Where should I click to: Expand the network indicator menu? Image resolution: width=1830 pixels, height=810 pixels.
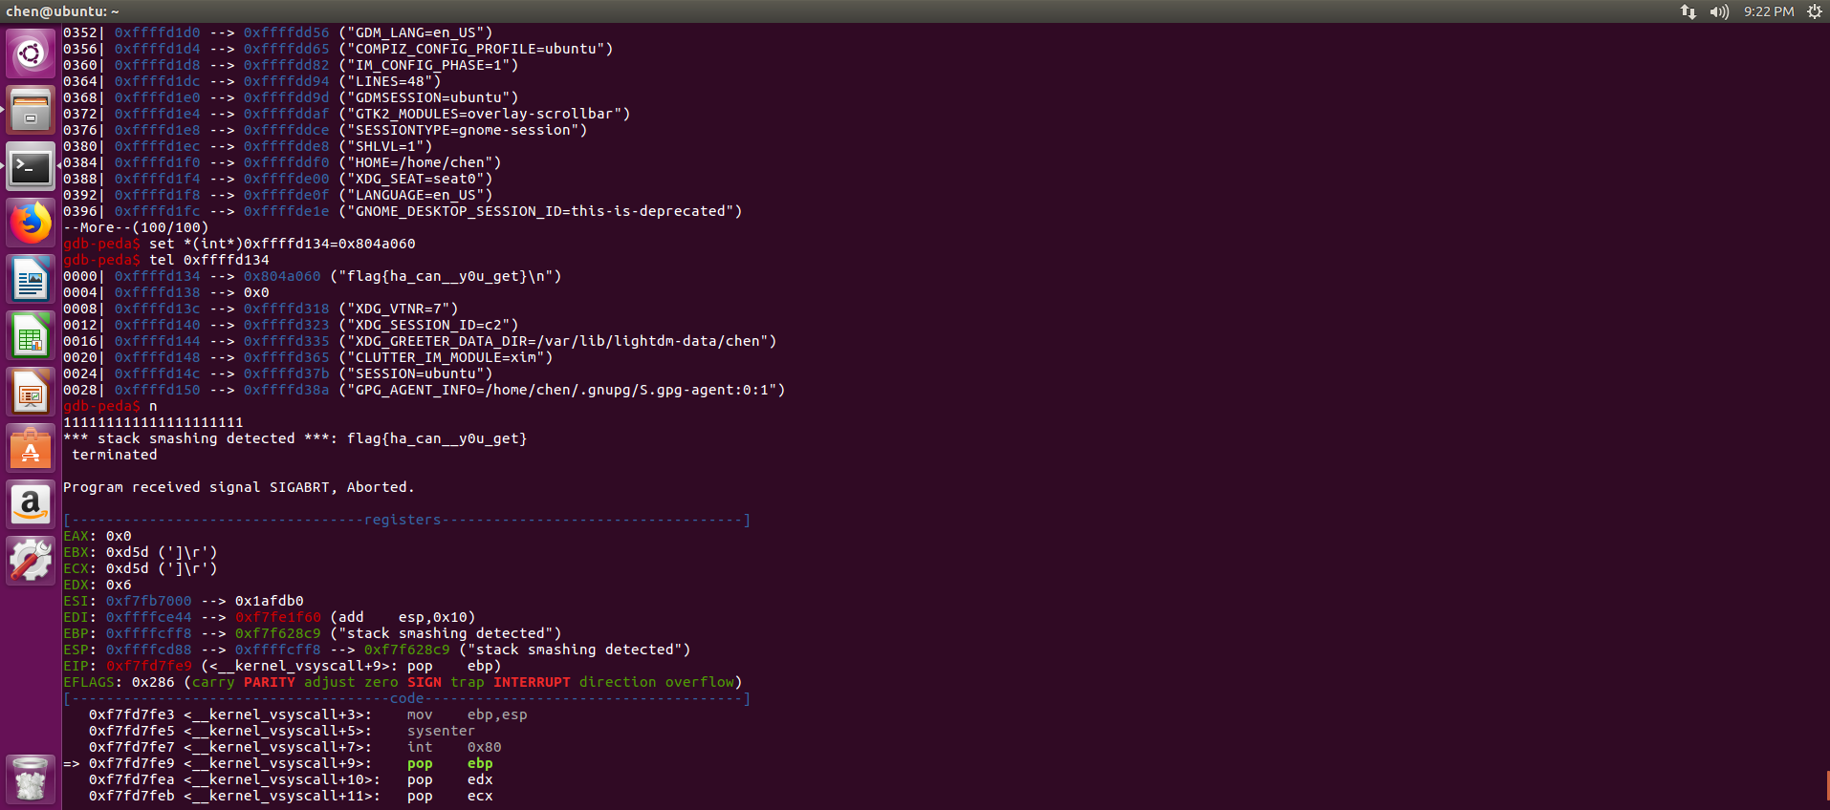coord(1688,11)
